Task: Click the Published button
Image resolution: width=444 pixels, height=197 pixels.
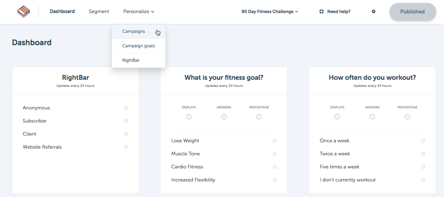Action: (x=413, y=12)
